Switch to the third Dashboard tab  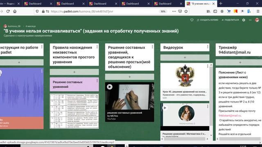(x=100, y=4)
